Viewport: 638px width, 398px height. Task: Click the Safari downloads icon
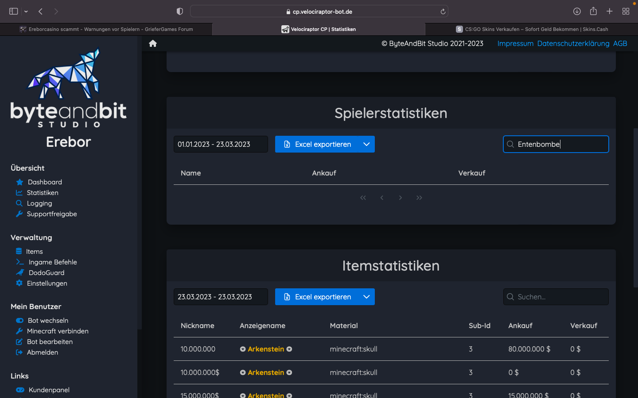(577, 11)
